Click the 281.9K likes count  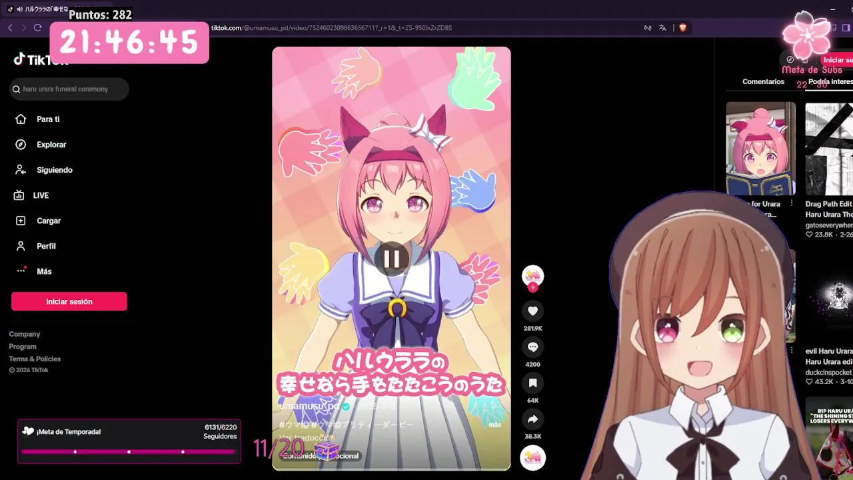[x=532, y=329]
